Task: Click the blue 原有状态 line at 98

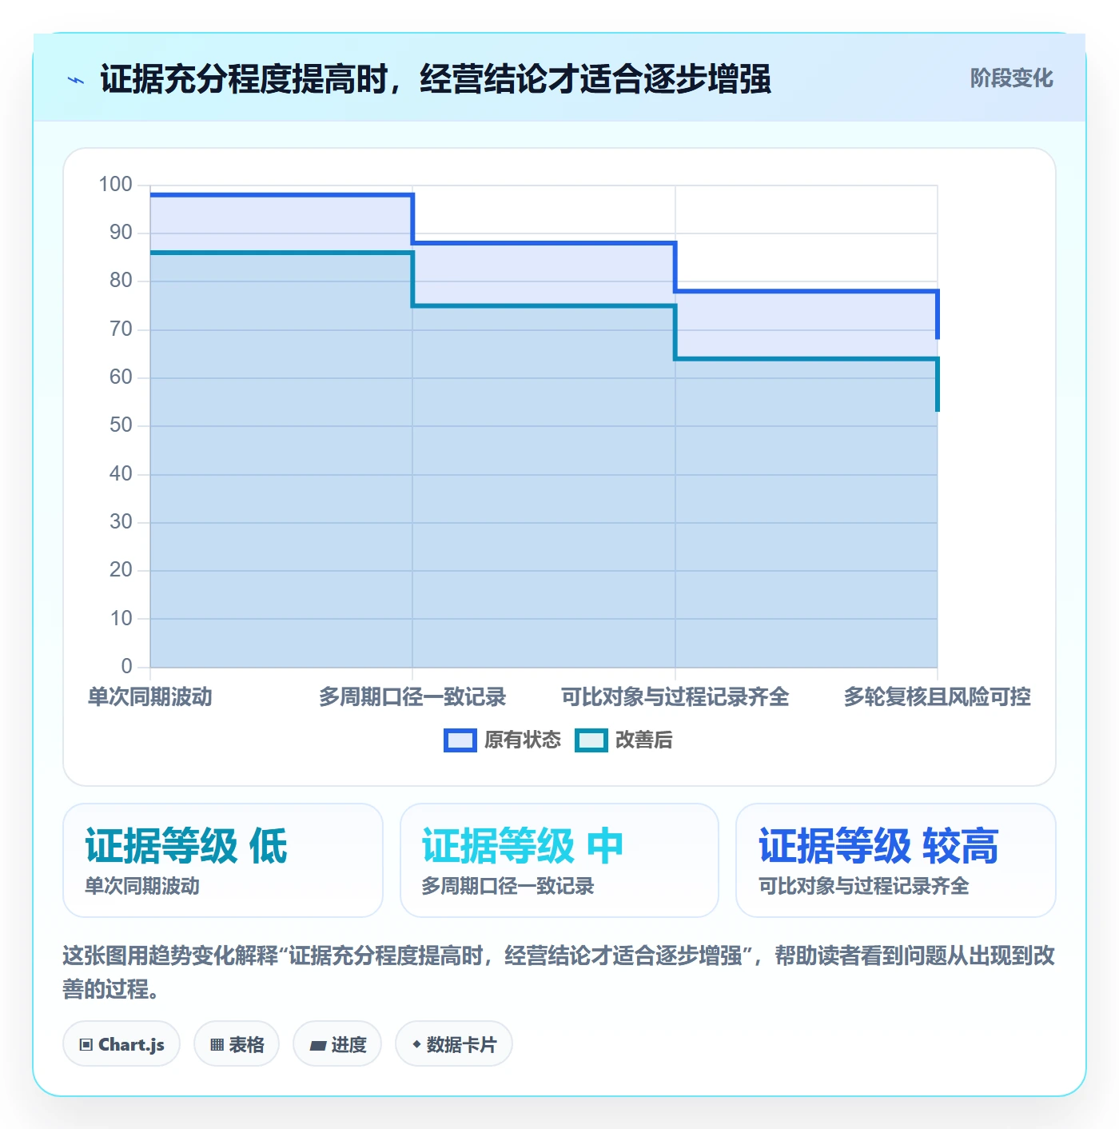Action: pyautogui.click(x=281, y=194)
